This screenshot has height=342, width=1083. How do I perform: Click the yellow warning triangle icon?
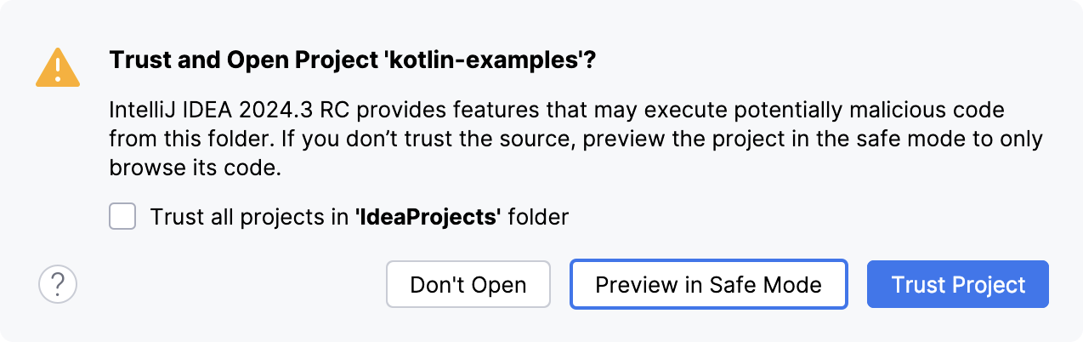click(58, 68)
